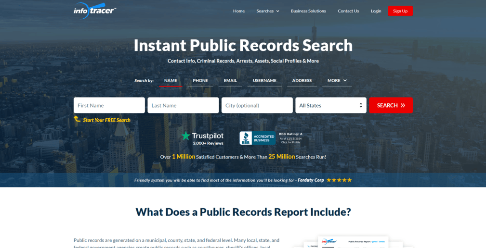Select the USERNAME search tab
The image size is (486, 248).
click(x=264, y=81)
